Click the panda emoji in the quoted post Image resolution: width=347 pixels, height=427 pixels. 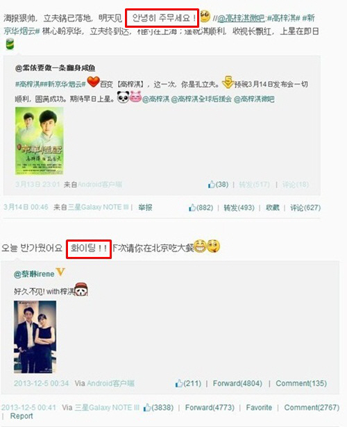[x=123, y=97]
